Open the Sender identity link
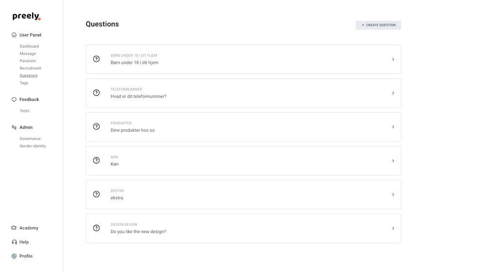Screen dimensions: 487x273 (x=33, y=146)
